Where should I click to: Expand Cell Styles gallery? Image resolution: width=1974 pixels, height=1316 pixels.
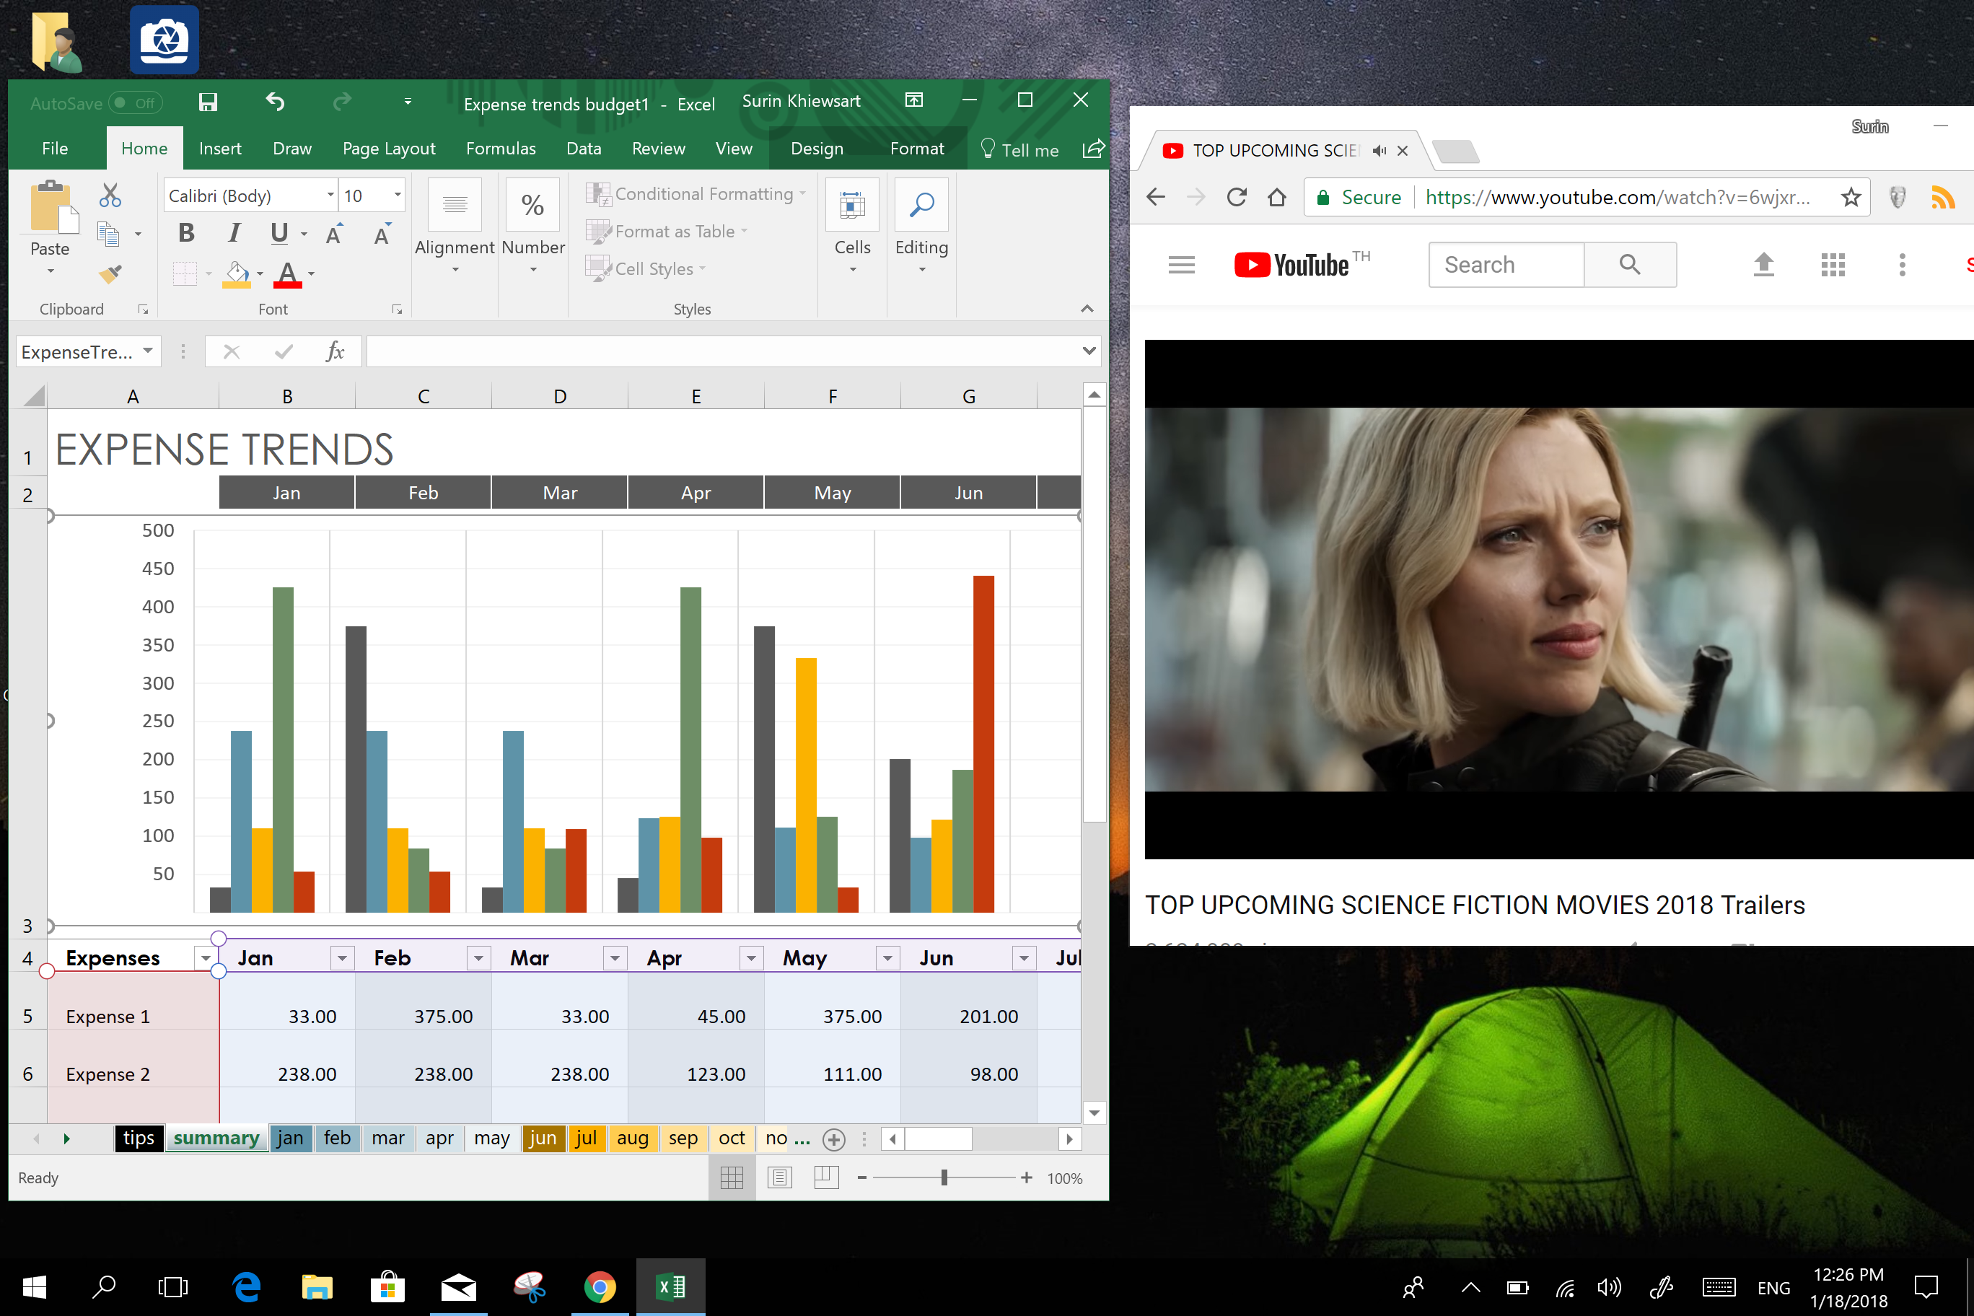coord(646,269)
